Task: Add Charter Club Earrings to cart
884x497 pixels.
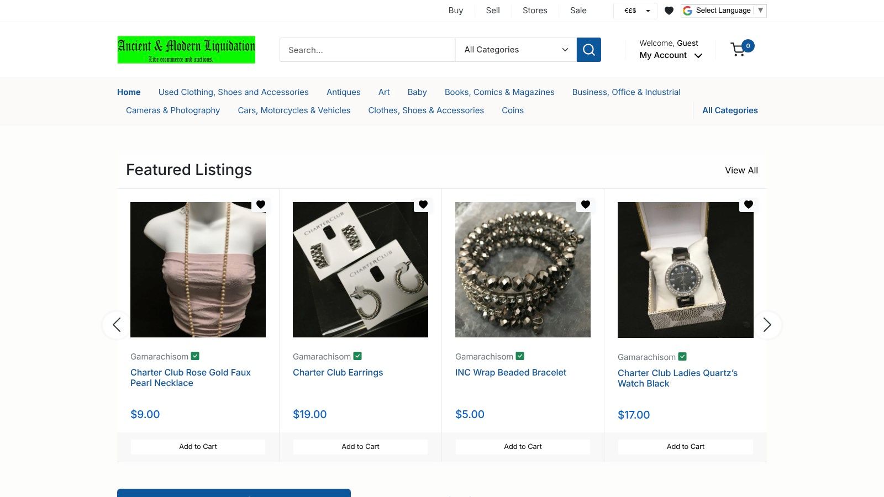Action: point(360,447)
